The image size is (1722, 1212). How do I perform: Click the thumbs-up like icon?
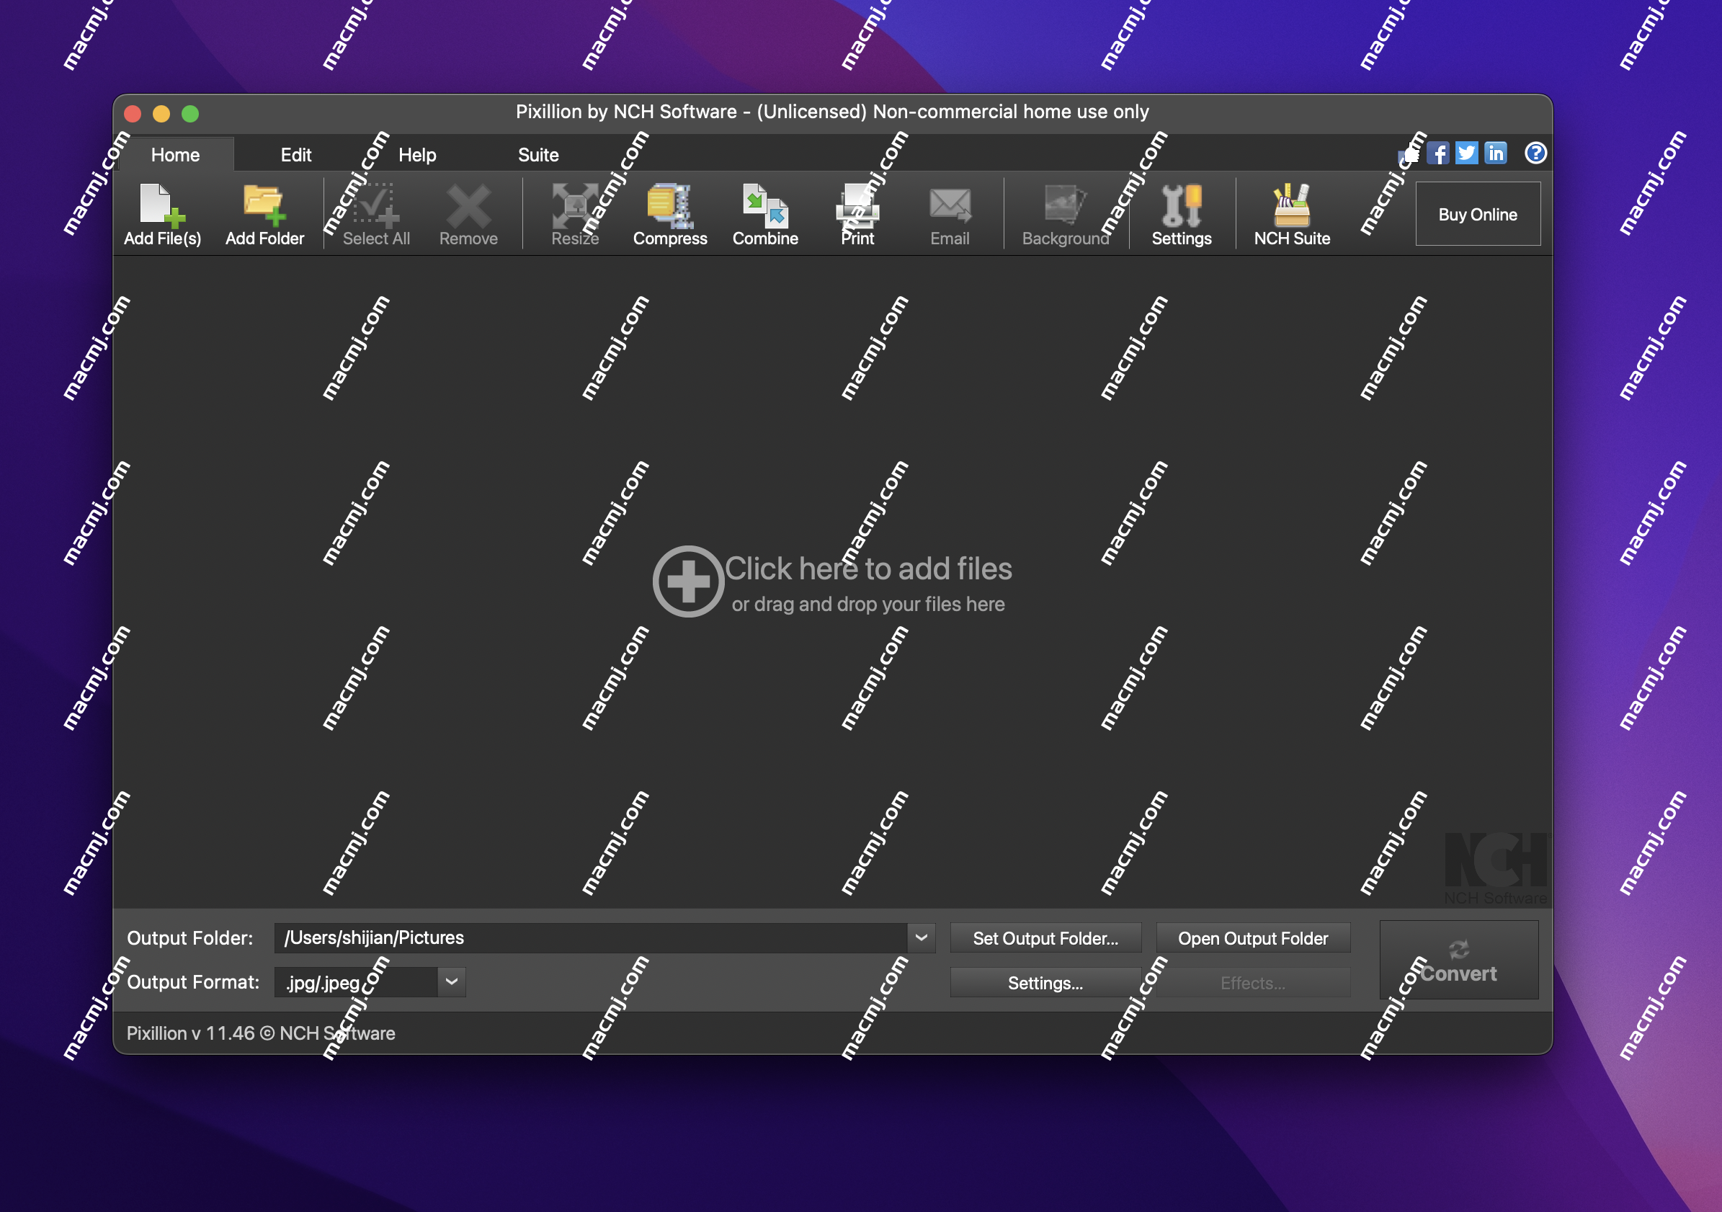1409,153
